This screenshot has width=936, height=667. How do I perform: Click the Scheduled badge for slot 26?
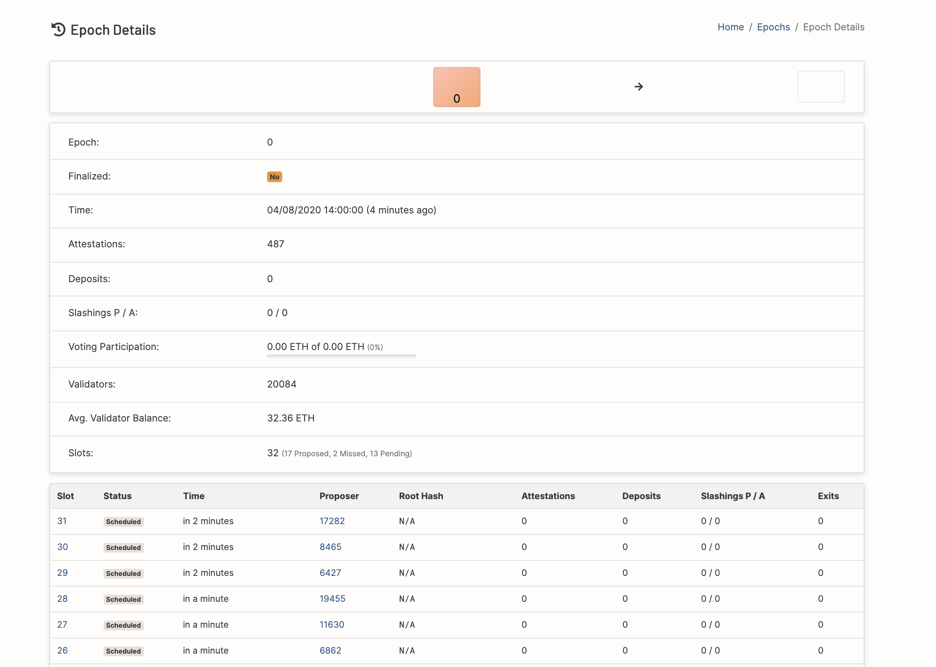[123, 651]
